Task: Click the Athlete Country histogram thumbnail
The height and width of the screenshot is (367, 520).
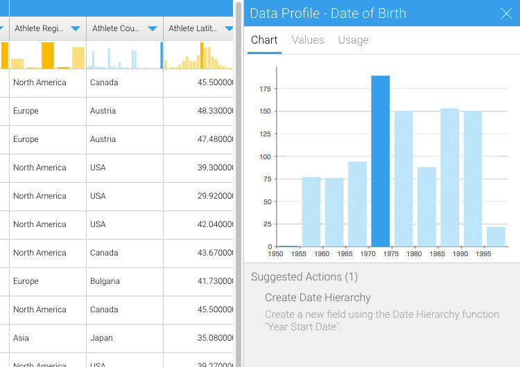Action: point(124,55)
